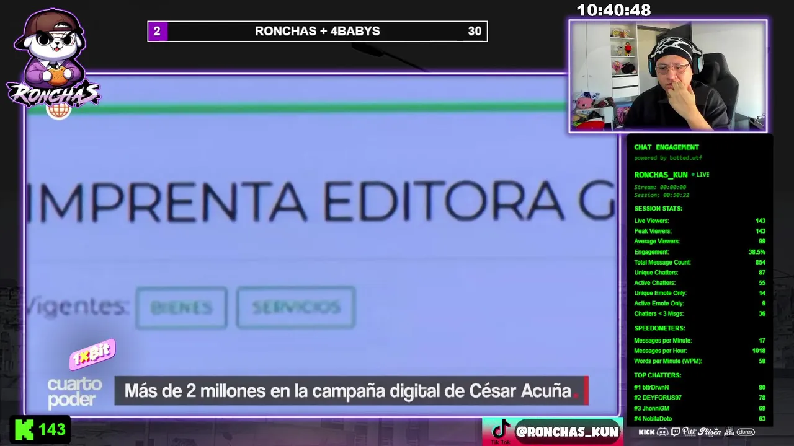Click the 'powered by botted.wtf' text
This screenshot has height=446, width=794.
pyautogui.click(x=668, y=158)
